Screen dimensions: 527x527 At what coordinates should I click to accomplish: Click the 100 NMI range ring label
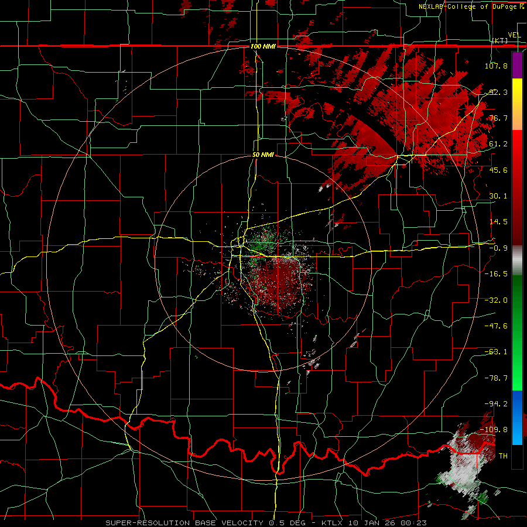click(263, 46)
